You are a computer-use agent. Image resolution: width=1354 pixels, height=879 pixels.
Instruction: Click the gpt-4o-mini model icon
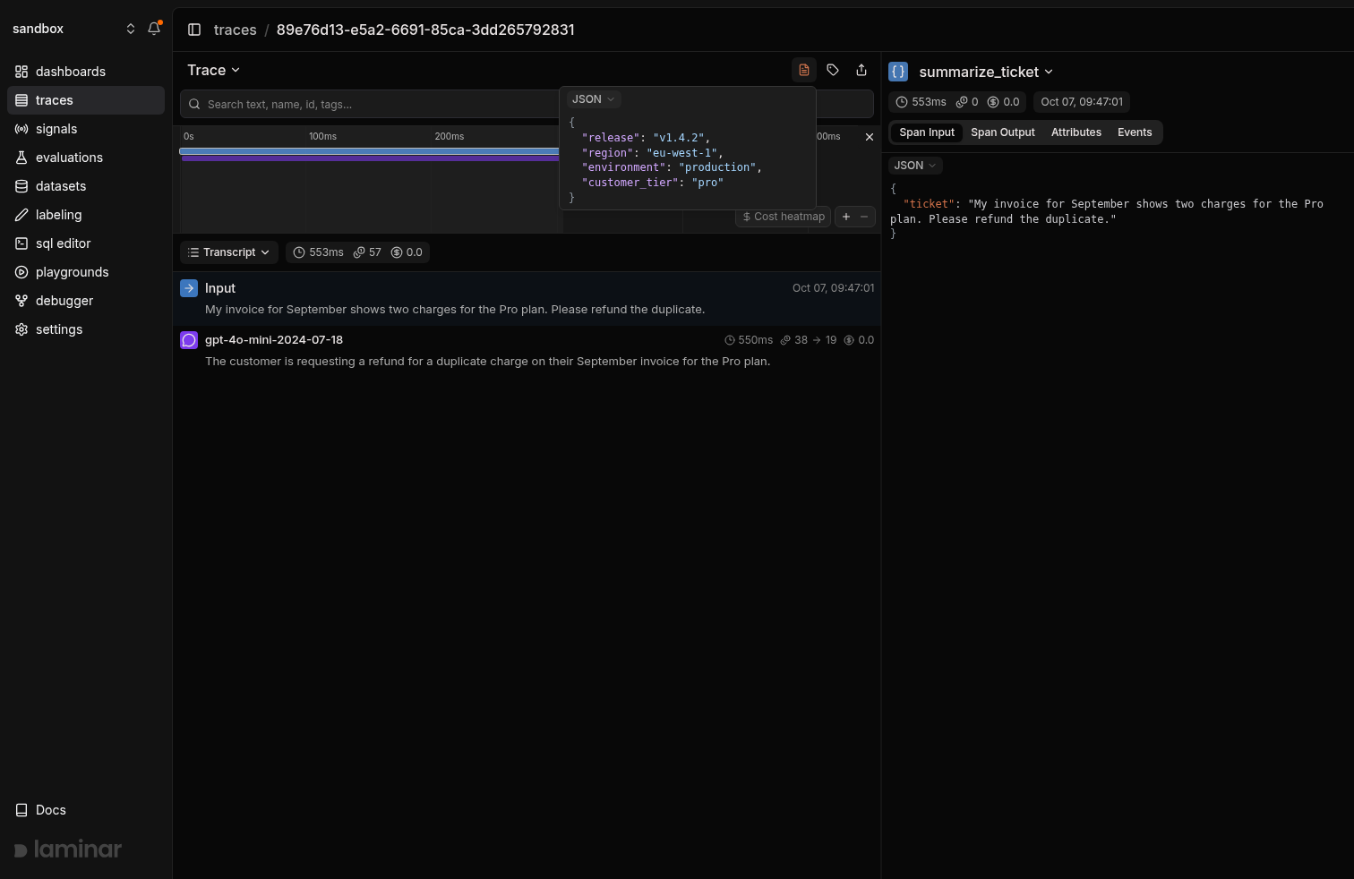coord(189,340)
